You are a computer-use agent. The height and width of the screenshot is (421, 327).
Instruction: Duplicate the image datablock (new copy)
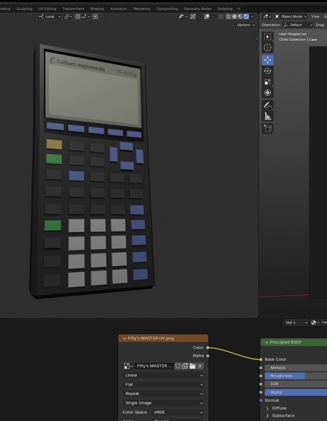pos(185,366)
